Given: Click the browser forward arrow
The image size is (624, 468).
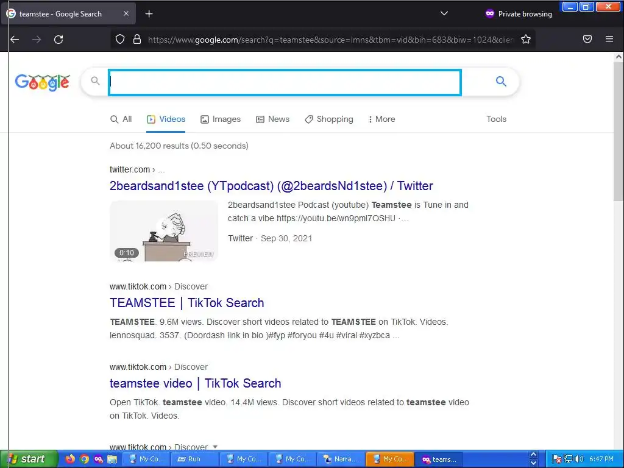Looking at the screenshot, I should [37, 40].
